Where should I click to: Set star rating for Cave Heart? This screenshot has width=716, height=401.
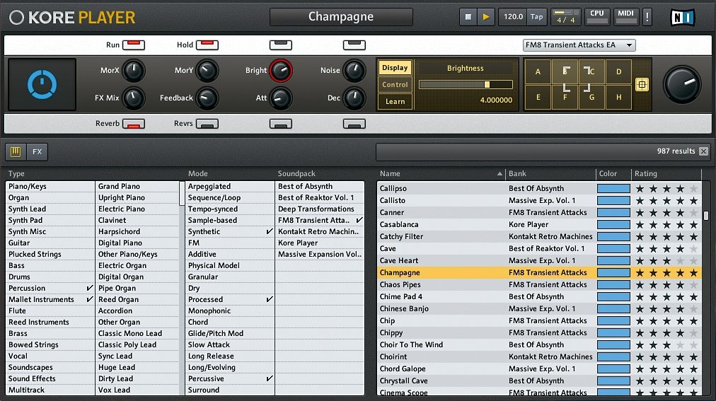click(666, 261)
